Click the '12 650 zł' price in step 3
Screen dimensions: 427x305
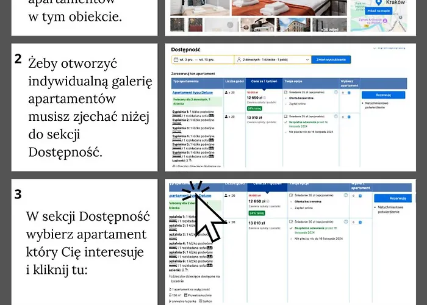tap(257, 201)
